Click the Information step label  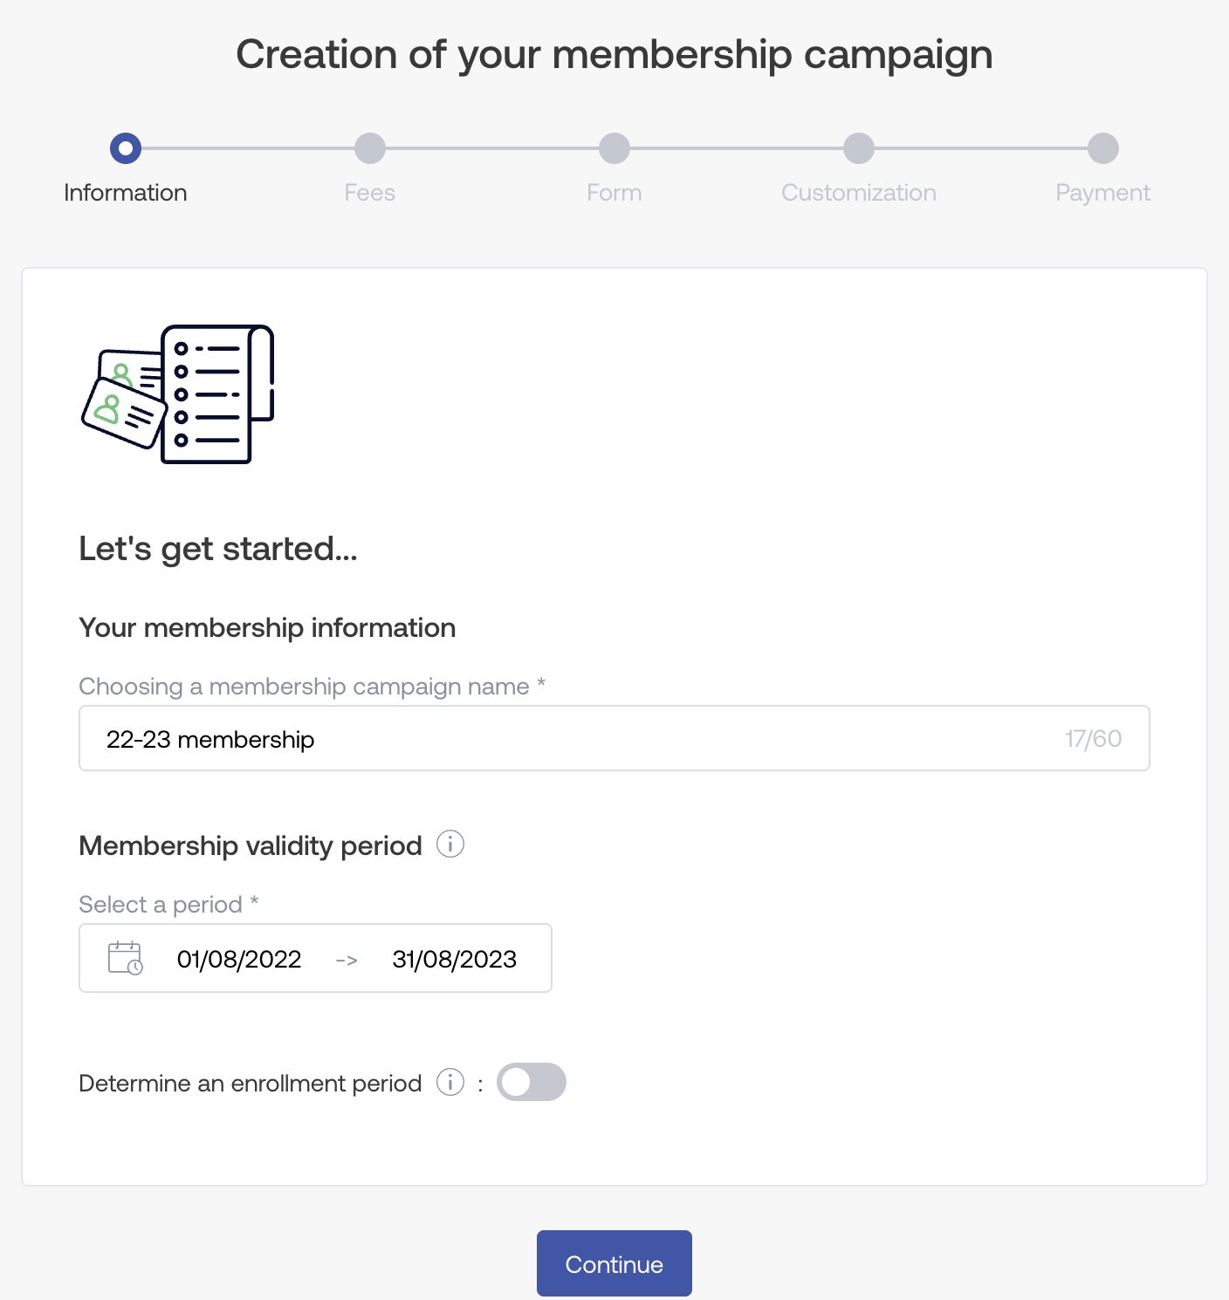point(126,193)
